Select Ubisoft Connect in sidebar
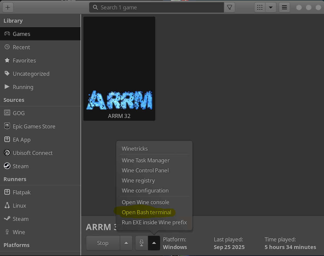This screenshot has height=256, width=324. coord(33,153)
